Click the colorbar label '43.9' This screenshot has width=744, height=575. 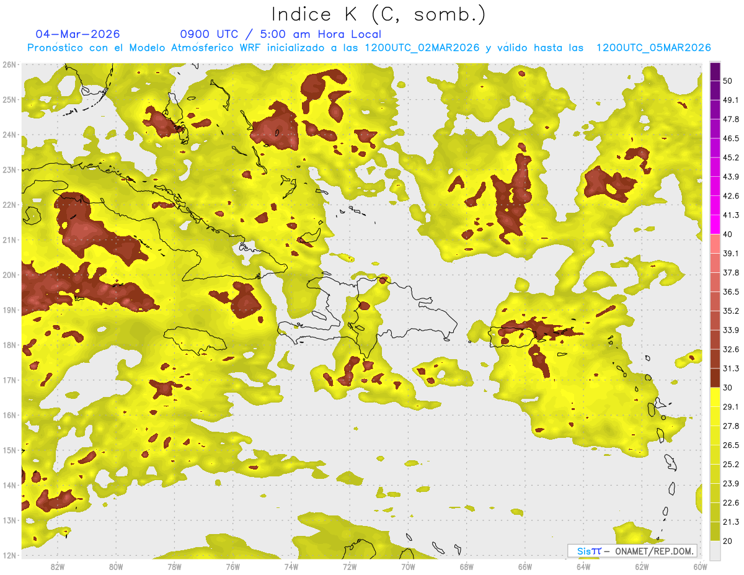pyautogui.click(x=730, y=177)
